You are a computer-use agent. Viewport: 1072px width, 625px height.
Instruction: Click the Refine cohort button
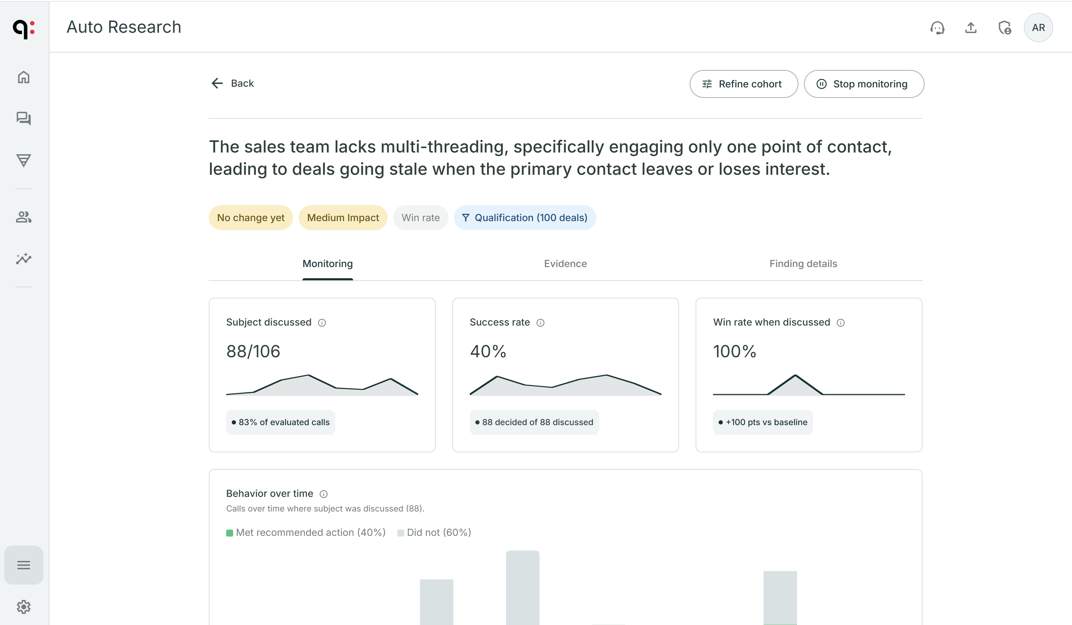tap(744, 84)
